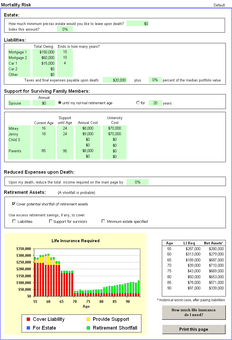Click Parents' support until age 95 field

(x=65, y=151)
